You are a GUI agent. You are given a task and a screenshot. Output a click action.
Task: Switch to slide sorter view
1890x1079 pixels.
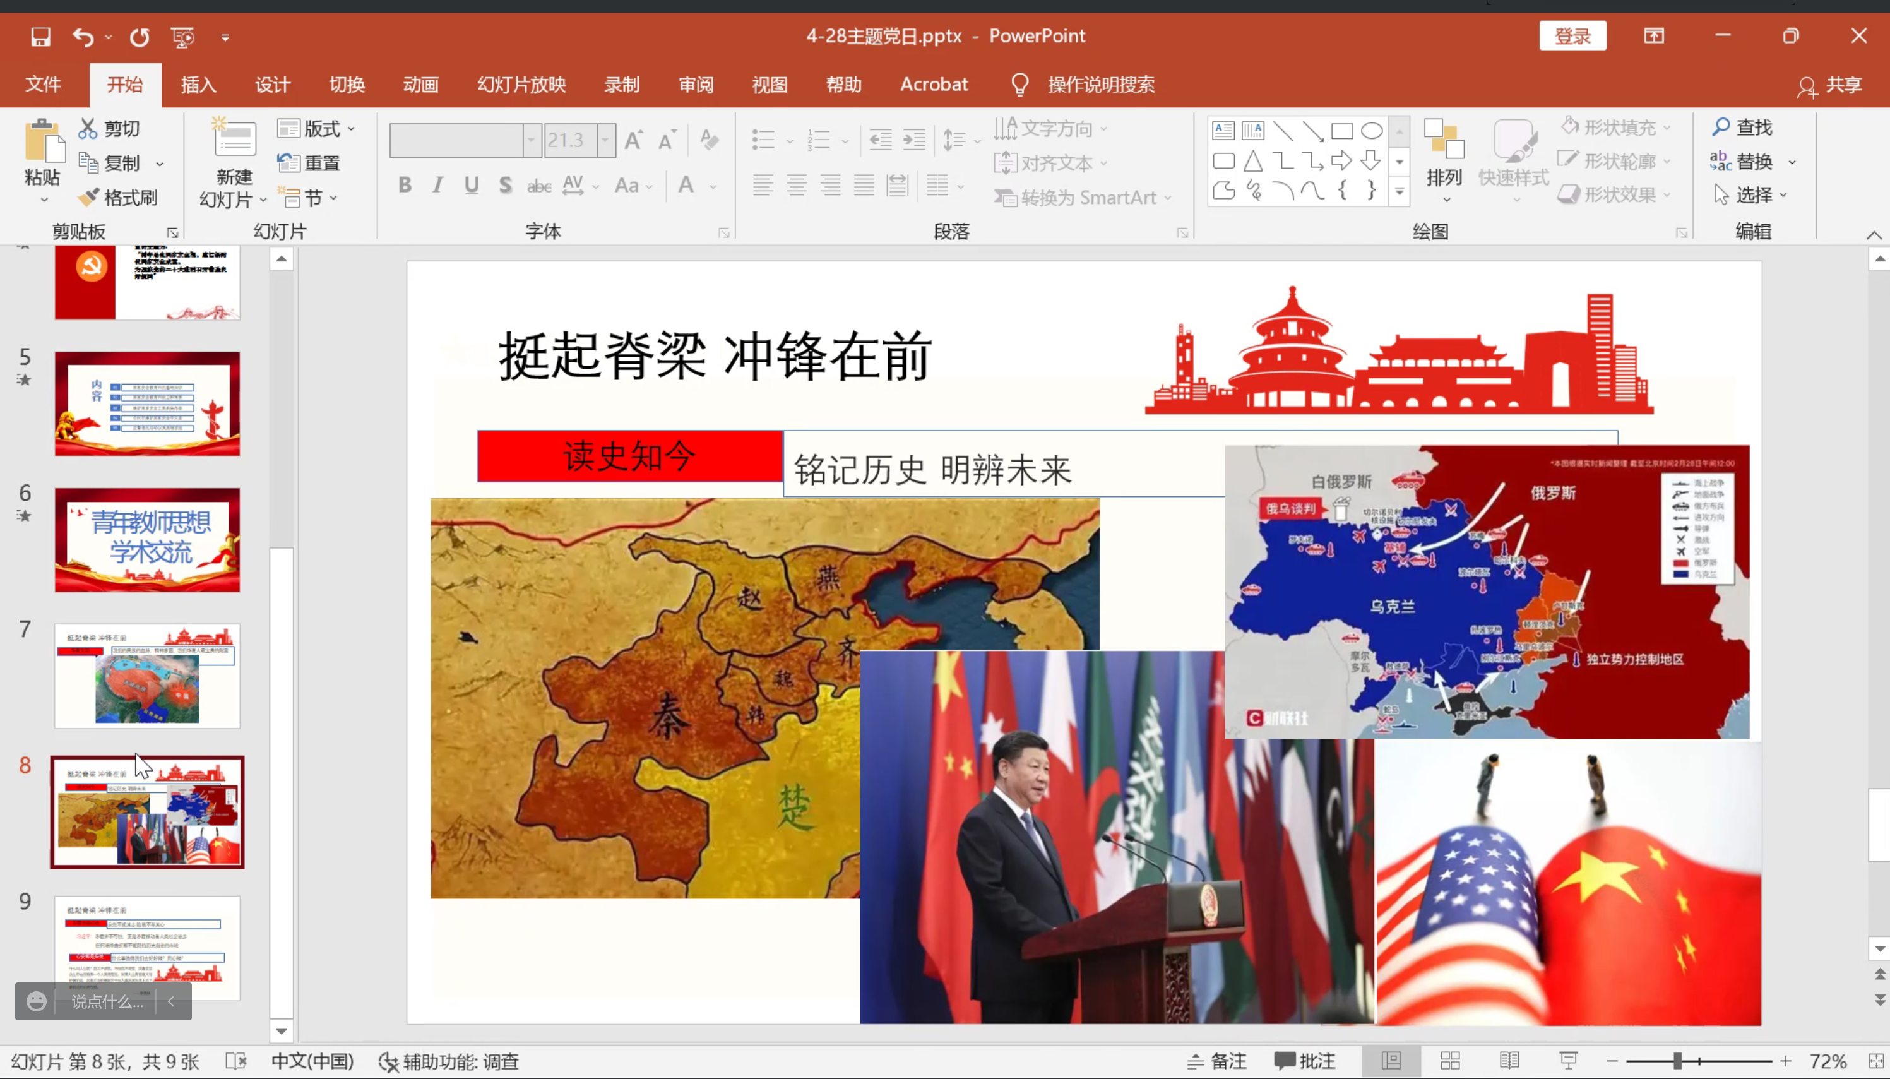1450,1061
